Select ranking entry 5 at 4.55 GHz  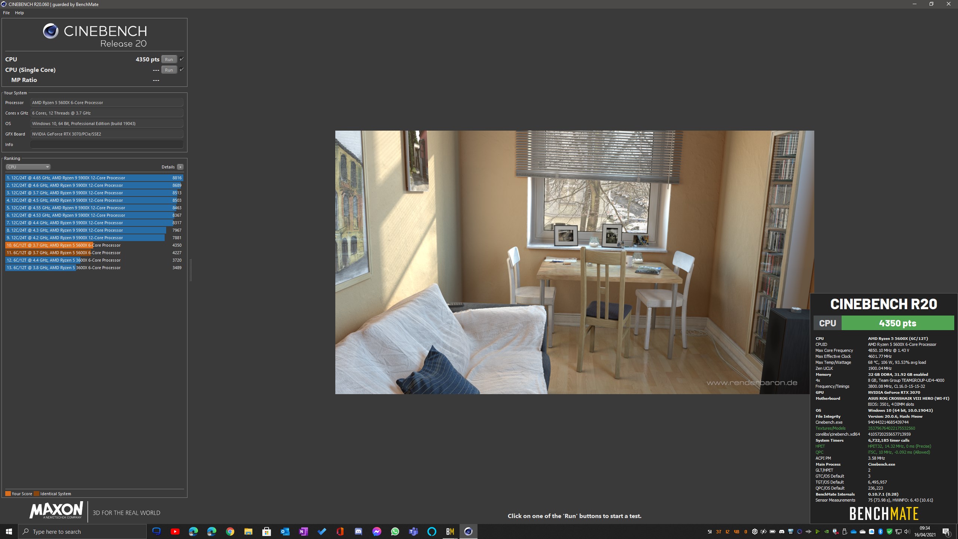coord(94,208)
